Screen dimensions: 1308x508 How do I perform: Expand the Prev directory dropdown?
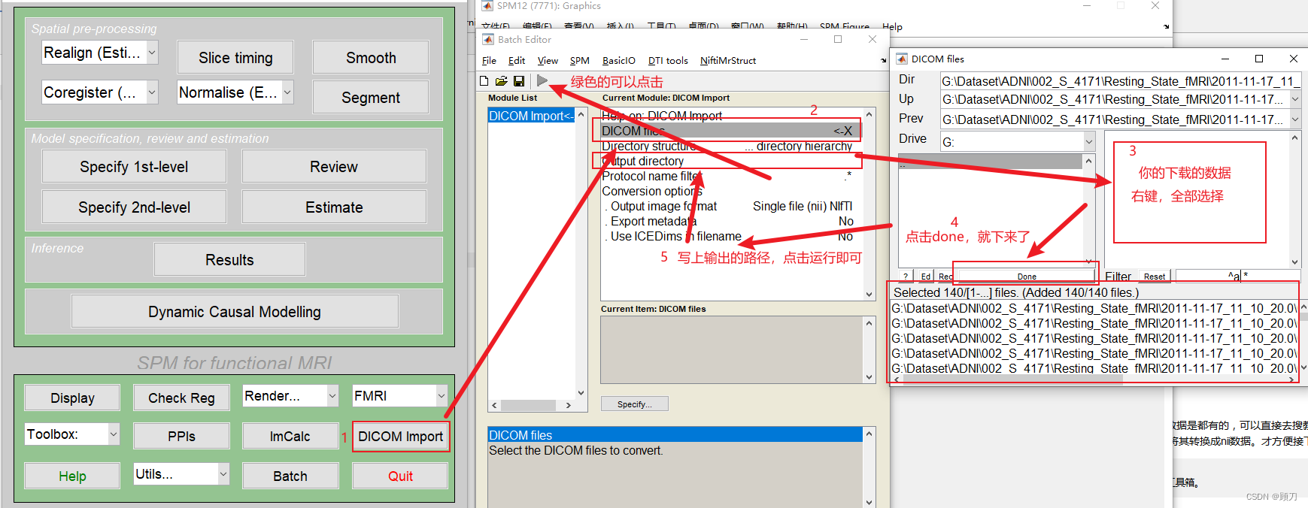(x=1295, y=119)
